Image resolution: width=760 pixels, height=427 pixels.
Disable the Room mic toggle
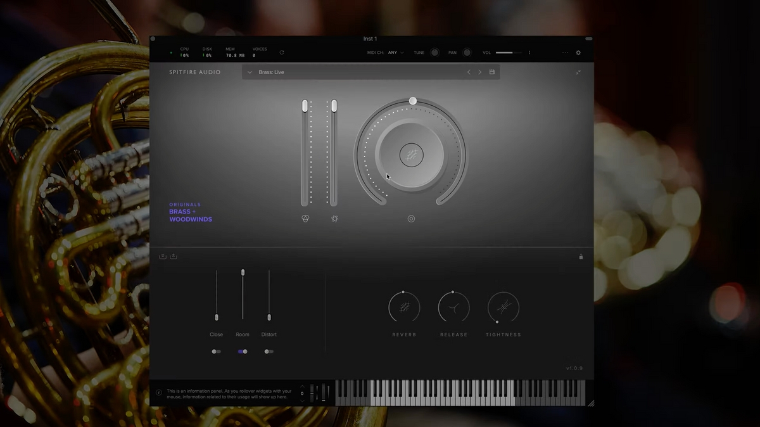point(243,351)
